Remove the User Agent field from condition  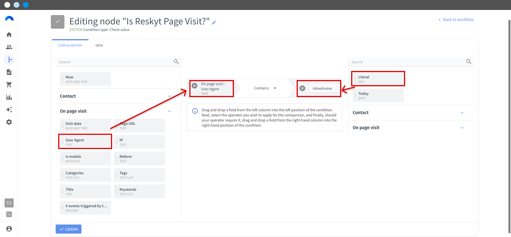click(194, 86)
